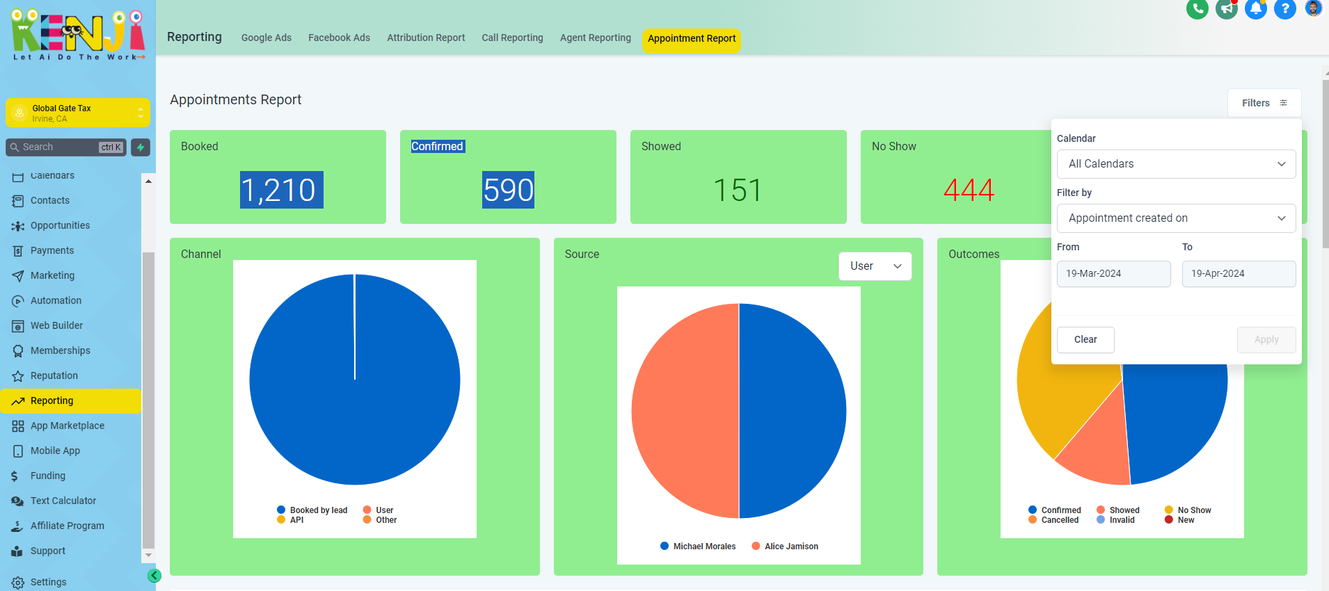Open the Calendars menu item

[x=52, y=176]
